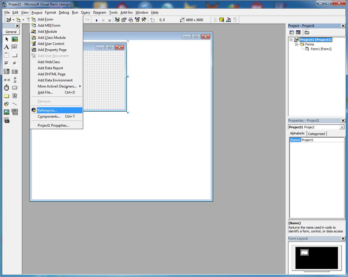Select the Frame control tool

click(x=7, y=55)
